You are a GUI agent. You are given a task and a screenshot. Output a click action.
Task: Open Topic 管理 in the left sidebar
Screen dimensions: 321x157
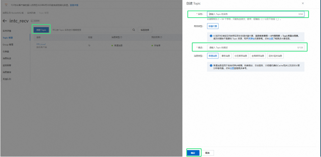[x=8, y=38]
